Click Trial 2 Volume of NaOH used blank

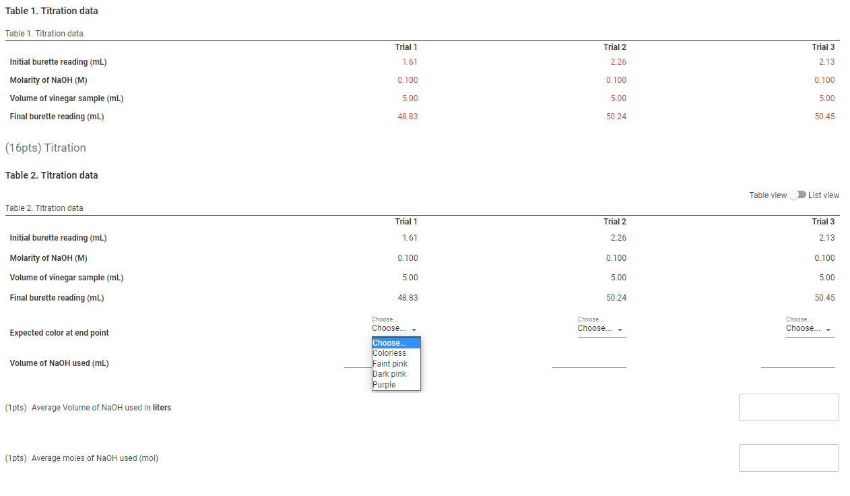(x=589, y=366)
